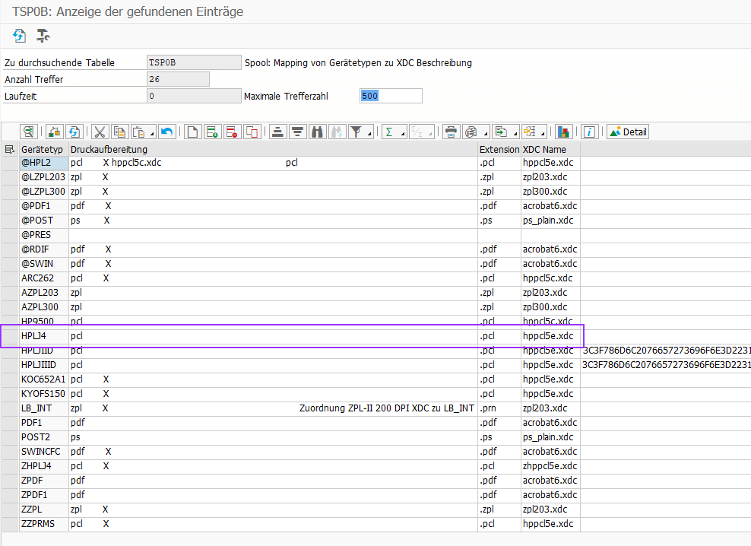Click the Print icon

pyautogui.click(x=451, y=132)
